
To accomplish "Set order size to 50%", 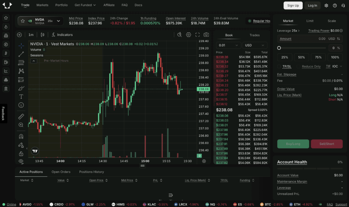I will pyautogui.click(x=301, y=57).
